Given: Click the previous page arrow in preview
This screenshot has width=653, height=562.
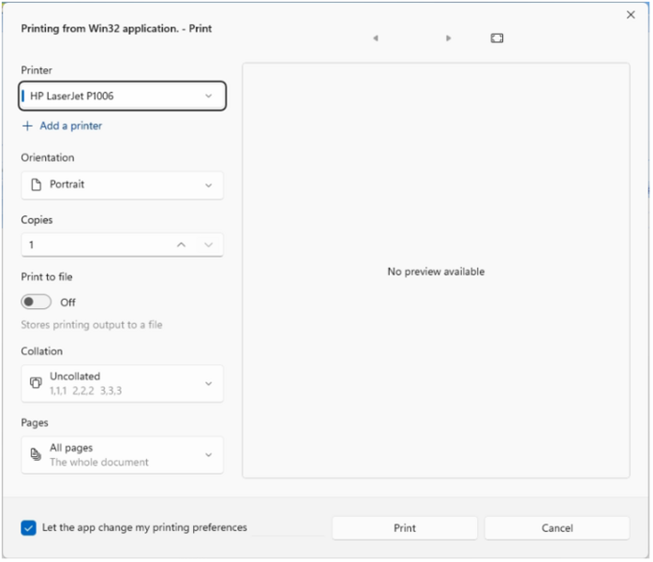Looking at the screenshot, I should 376,38.
